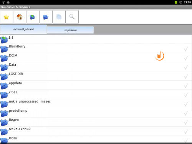The height and width of the screenshot is (144, 192).
Task: Tick the nokia_unprocessed_images_ checkmark
Action: 186,104
